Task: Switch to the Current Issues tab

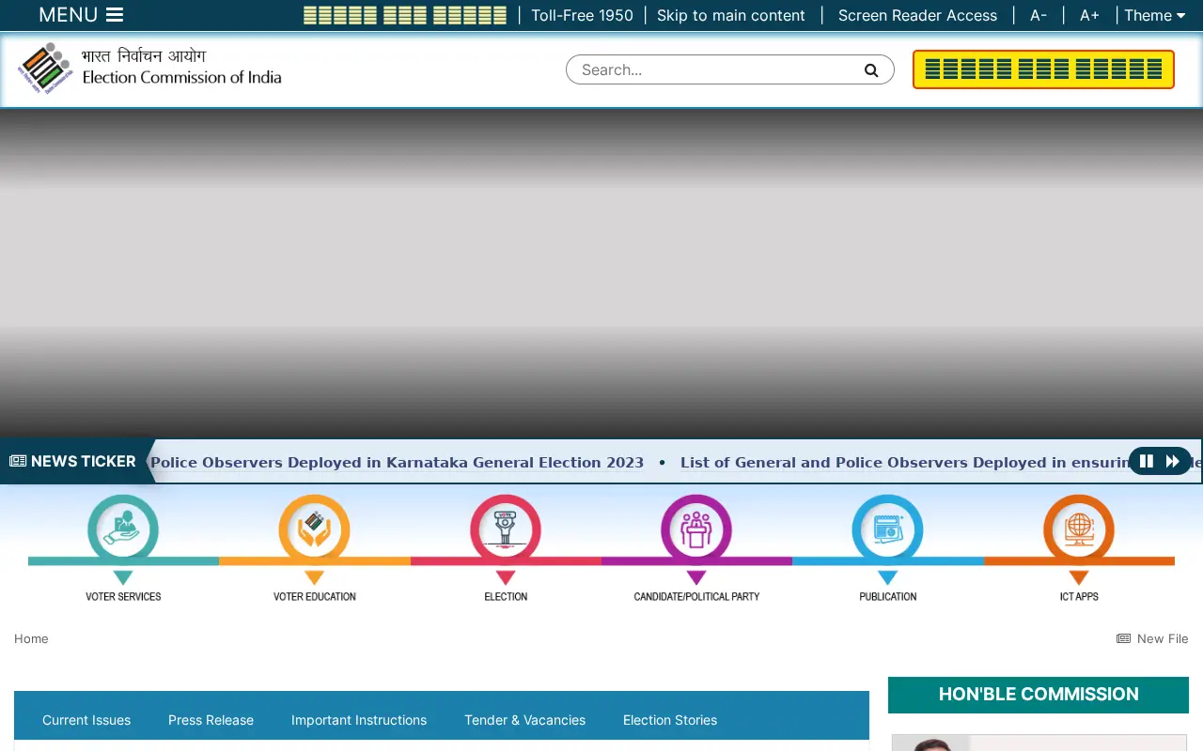Action: pos(86,720)
